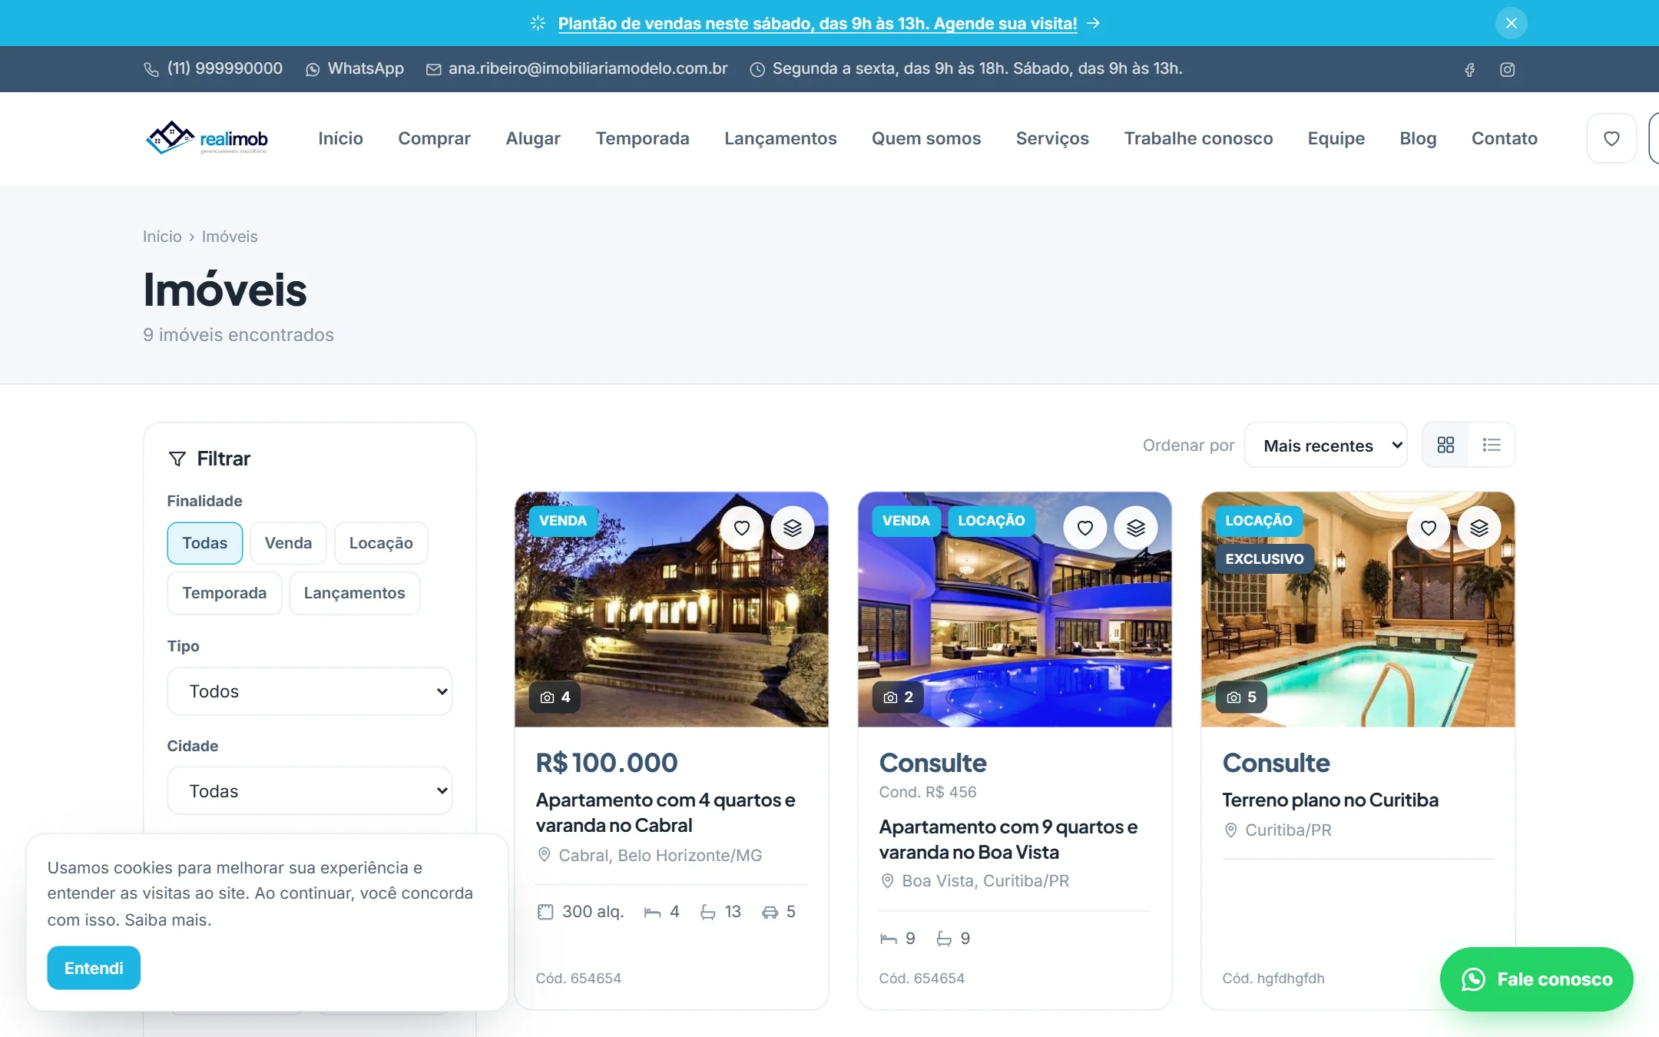Open photo count badge on Terreno listing

1241,697
